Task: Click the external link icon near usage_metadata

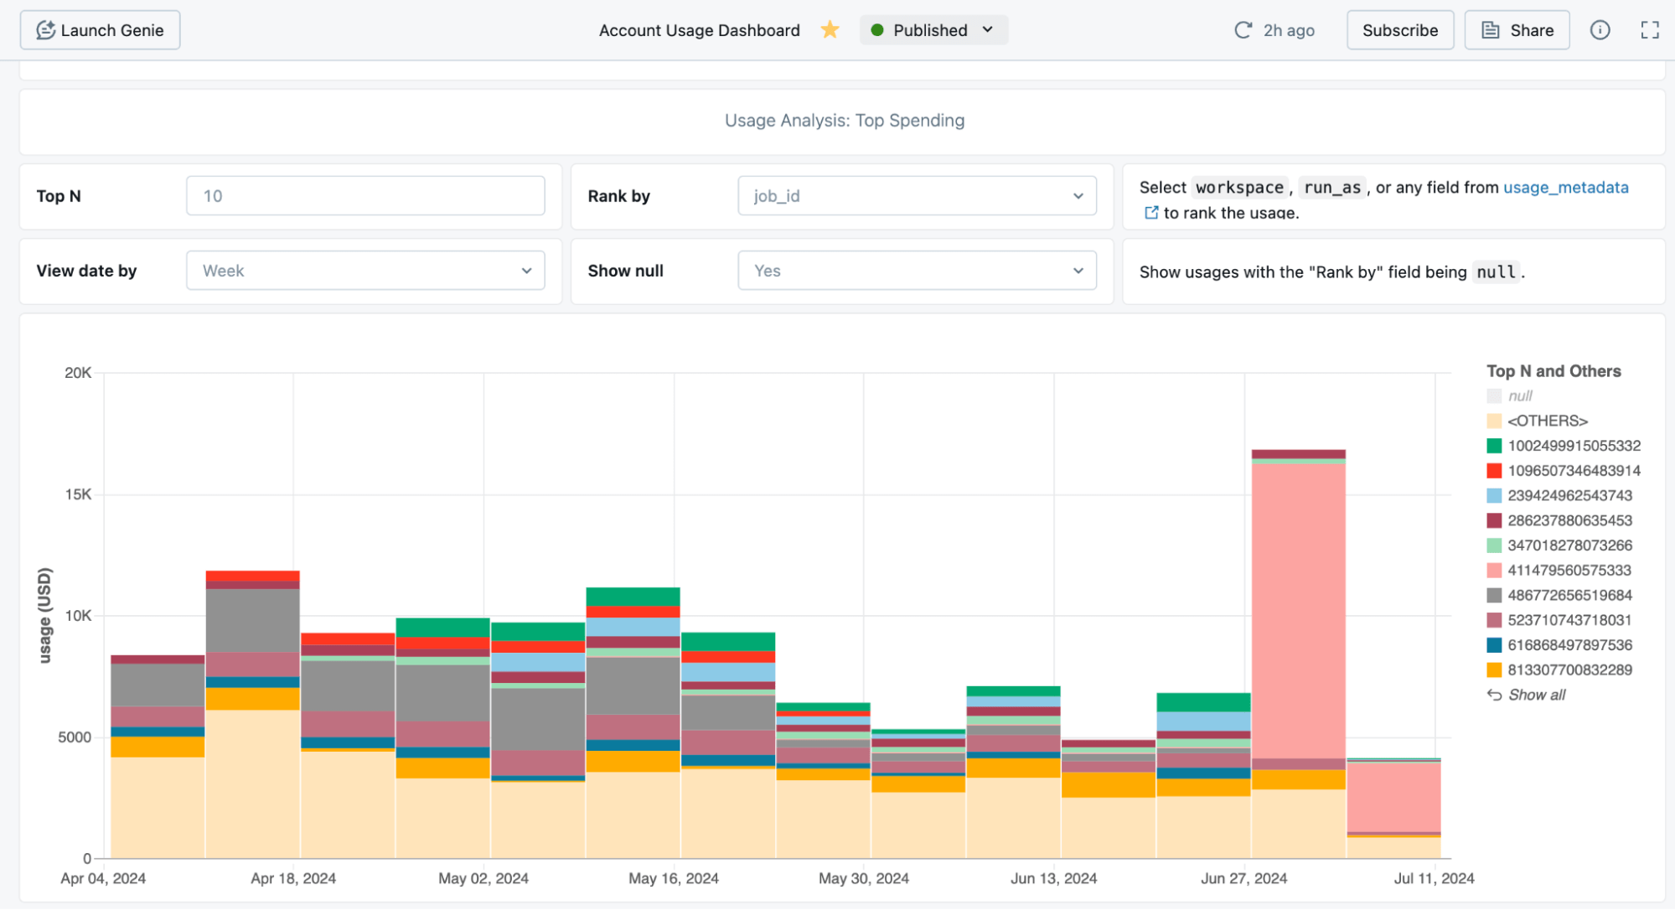Action: pyautogui.click(x=1151, y=213)
